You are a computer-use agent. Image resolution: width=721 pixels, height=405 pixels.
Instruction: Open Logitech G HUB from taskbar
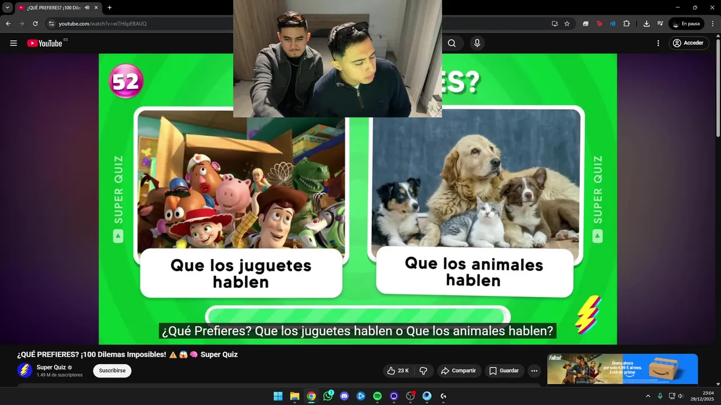443,396
